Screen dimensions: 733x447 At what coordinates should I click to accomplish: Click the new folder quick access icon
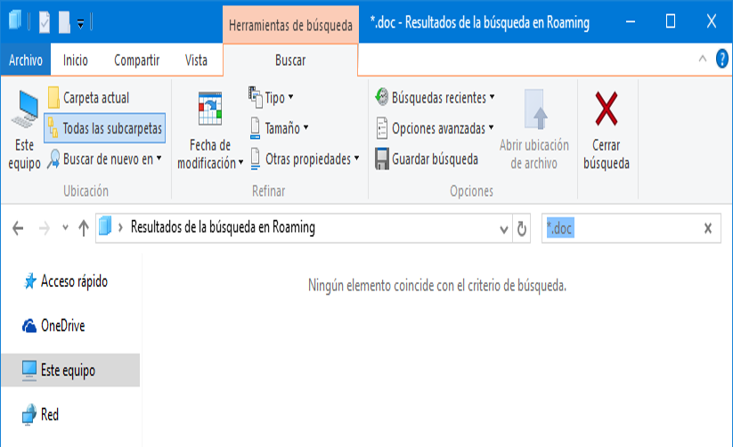64,22
